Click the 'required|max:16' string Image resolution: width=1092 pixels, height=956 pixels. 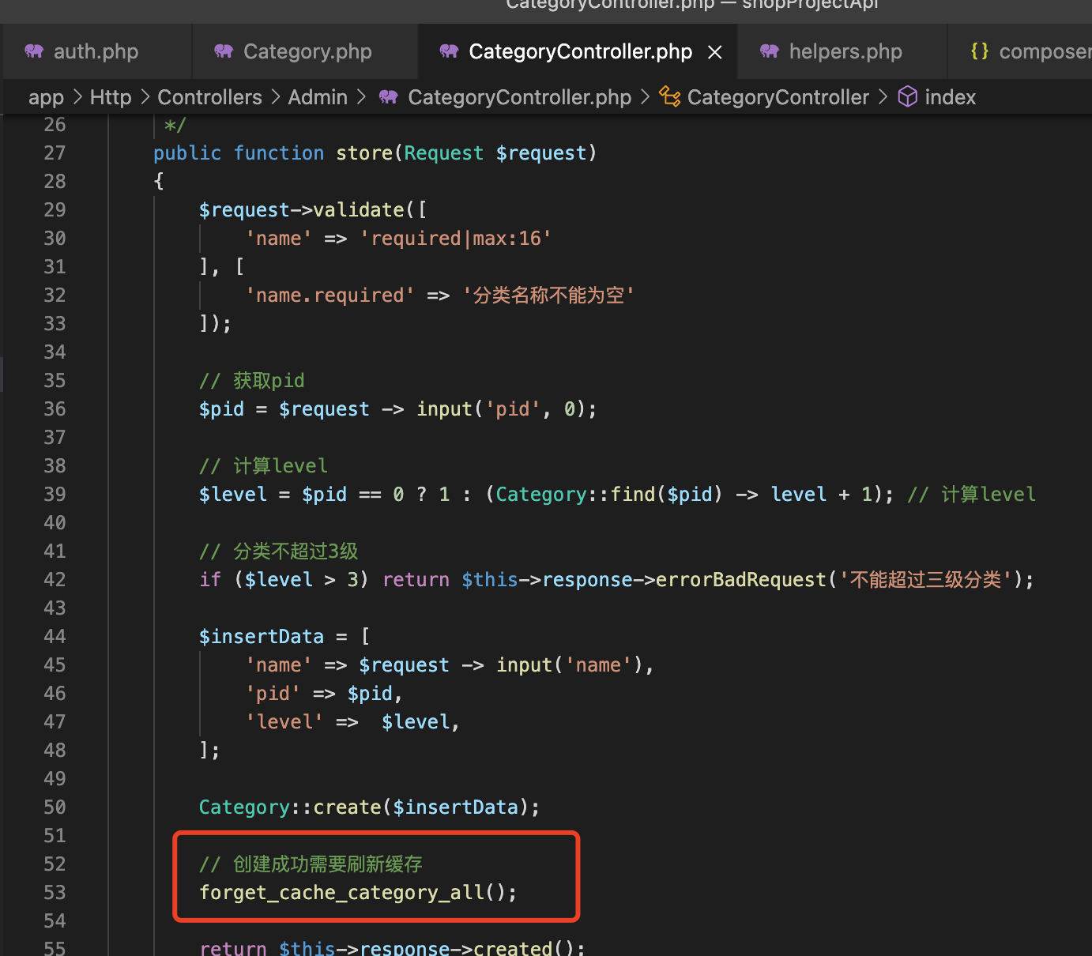tap(455, 239)
